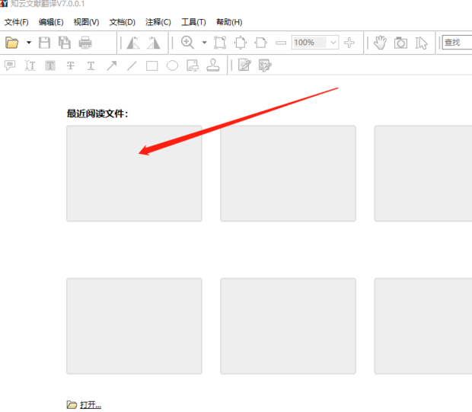Screen dimensions: 472x412
Task: Click the Save floppy disk icon
Action: point(45,43)
